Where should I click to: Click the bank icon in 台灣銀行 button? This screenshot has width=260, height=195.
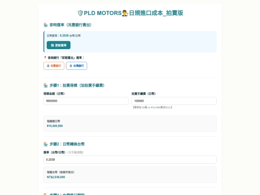tap(71, 66)
